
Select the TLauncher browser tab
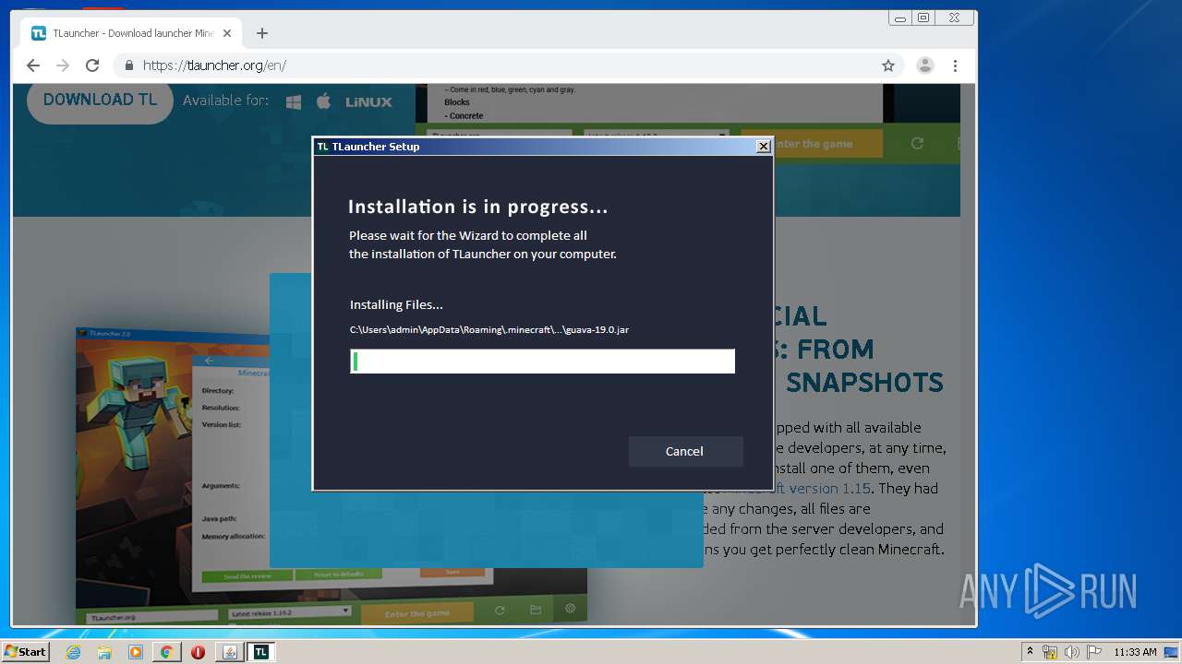(x=132, y=33)
